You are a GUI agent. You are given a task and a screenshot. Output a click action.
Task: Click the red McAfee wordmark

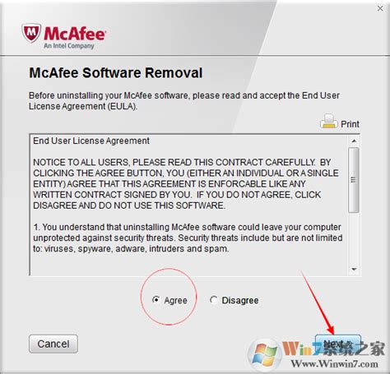[75, 34]
